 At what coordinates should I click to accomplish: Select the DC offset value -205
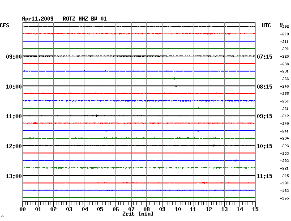284,176
